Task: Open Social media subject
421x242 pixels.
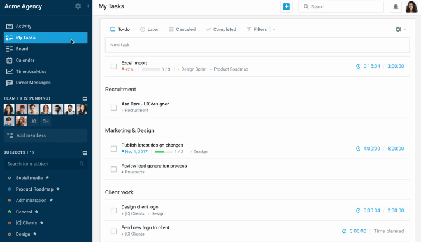Action: coord(29,178)
